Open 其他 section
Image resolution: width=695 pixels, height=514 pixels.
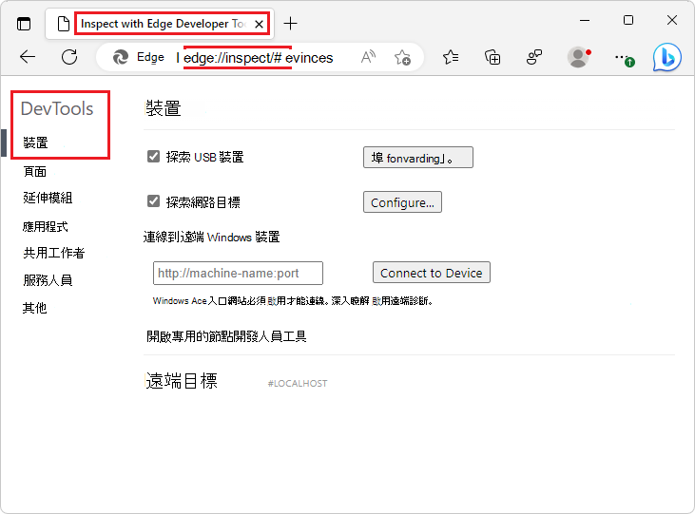pyautogui.click(x=34, y=308)
